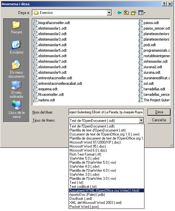Cancel the save dialog with Cancel·la

[159, 120]
